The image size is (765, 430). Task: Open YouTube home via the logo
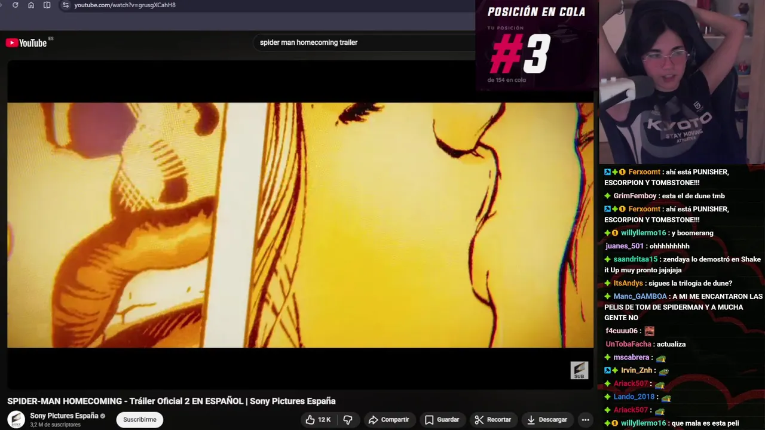26,43
